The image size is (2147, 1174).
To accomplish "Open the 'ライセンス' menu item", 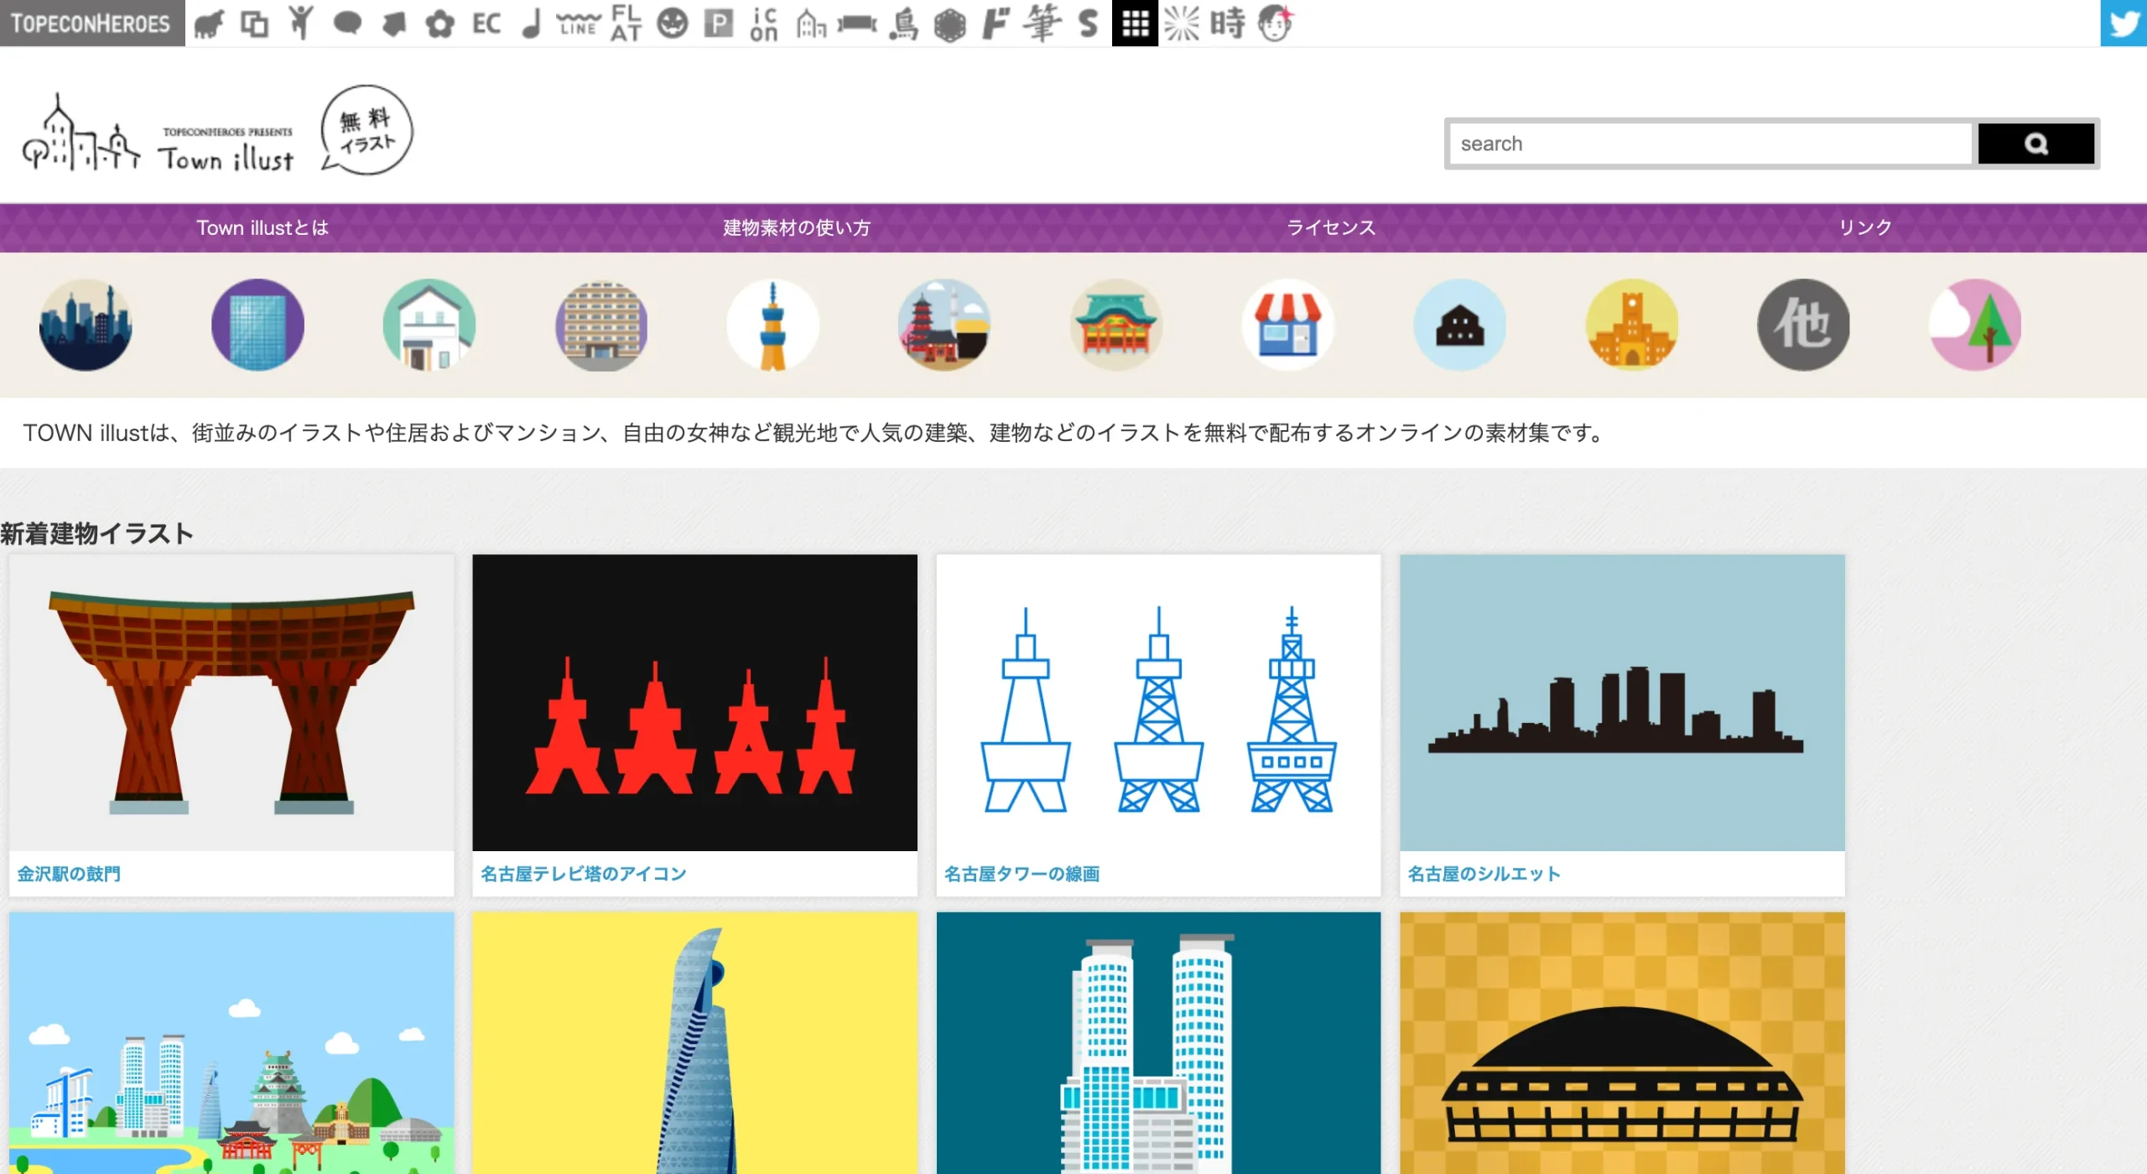I will [1331, 227].
